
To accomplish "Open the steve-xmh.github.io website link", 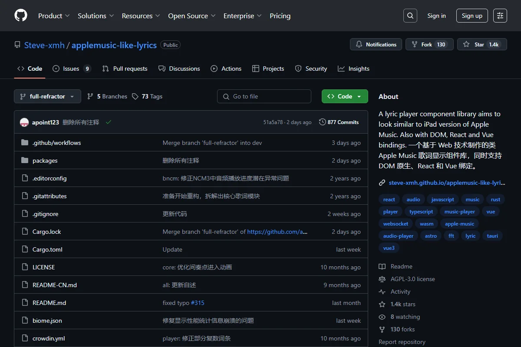I will [447, 183].
